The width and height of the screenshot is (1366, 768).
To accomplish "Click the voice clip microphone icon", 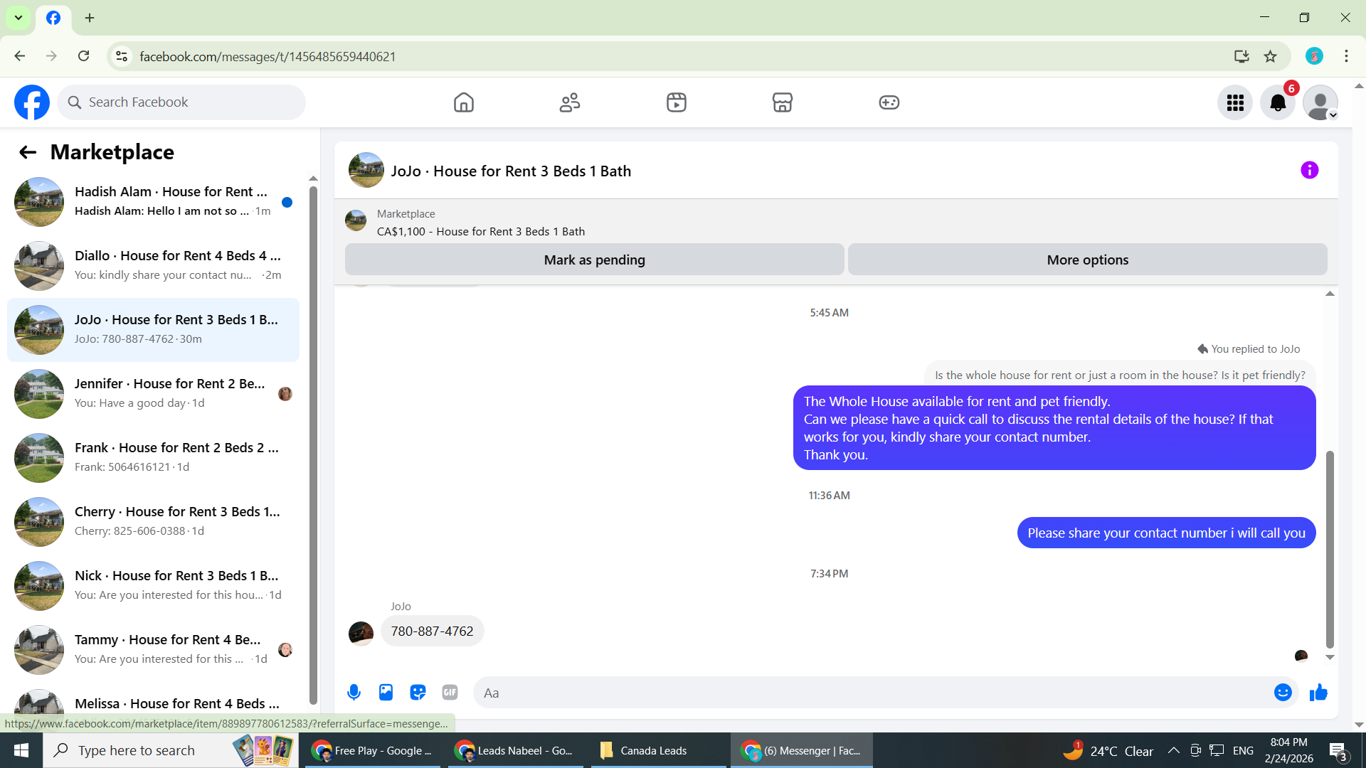I will click(x=354, y=693).
